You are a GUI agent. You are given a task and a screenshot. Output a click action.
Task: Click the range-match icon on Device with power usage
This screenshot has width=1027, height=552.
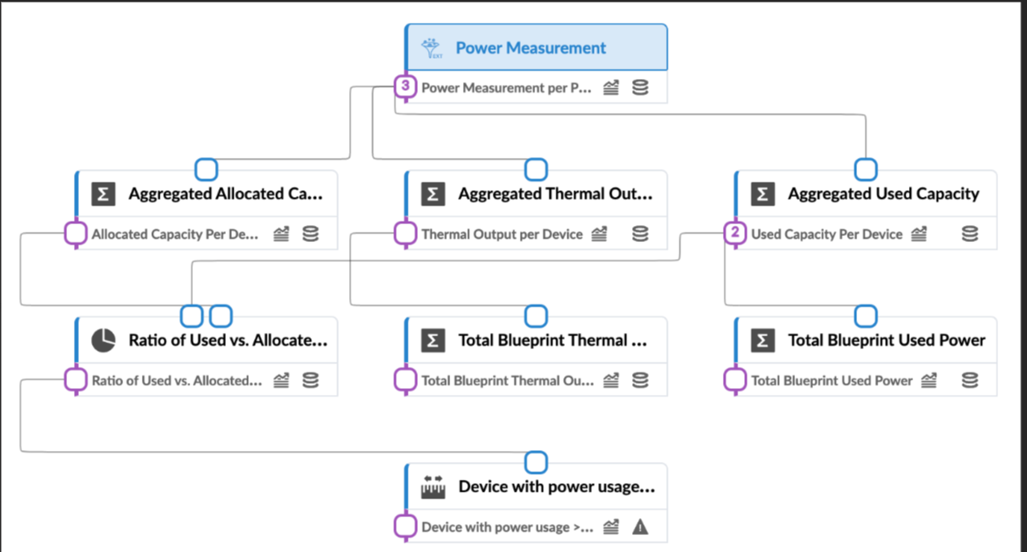point(432,486)
